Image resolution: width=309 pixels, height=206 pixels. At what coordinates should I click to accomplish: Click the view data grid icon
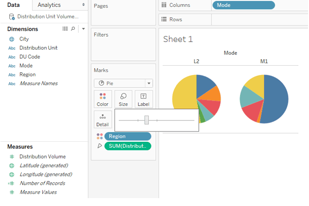[x=65, y=29]
